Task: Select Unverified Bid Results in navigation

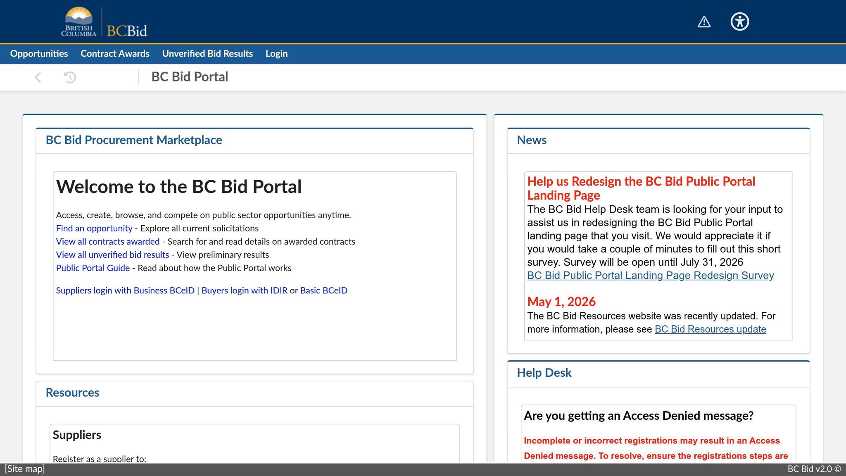Action: pyautogui.click(x=207, y=54)
